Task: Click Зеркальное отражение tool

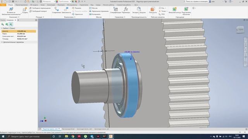Action: click(x=99, y=11)
